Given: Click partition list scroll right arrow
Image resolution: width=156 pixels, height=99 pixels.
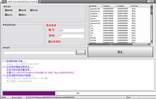Looking at the screenshot, I should coord(149,44).
